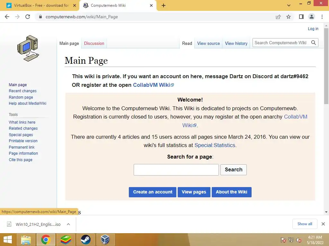Click Show all downloads
The height and width of the screenshot is (246, 329).
[305, 224]
